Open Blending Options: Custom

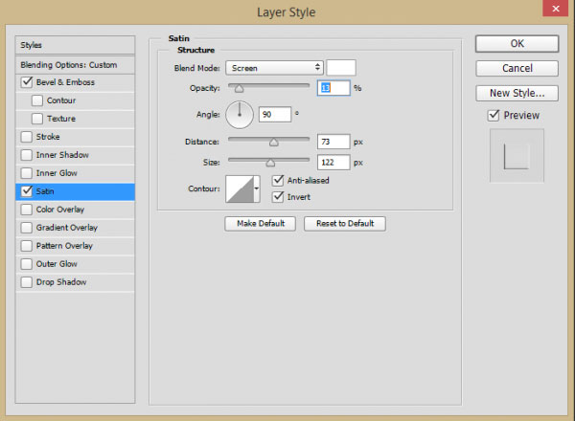coord(75,65)
